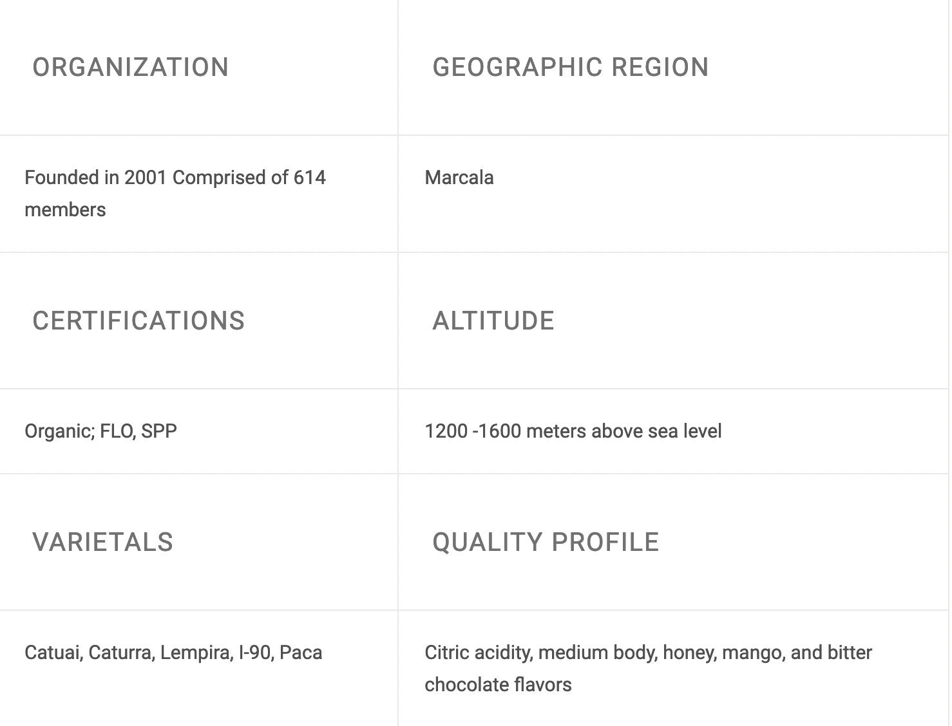Screen dimensions: 952x726
Task: Click the 'Lempira' varietal name
Action: pyautogui.click(x=196, y=653)
